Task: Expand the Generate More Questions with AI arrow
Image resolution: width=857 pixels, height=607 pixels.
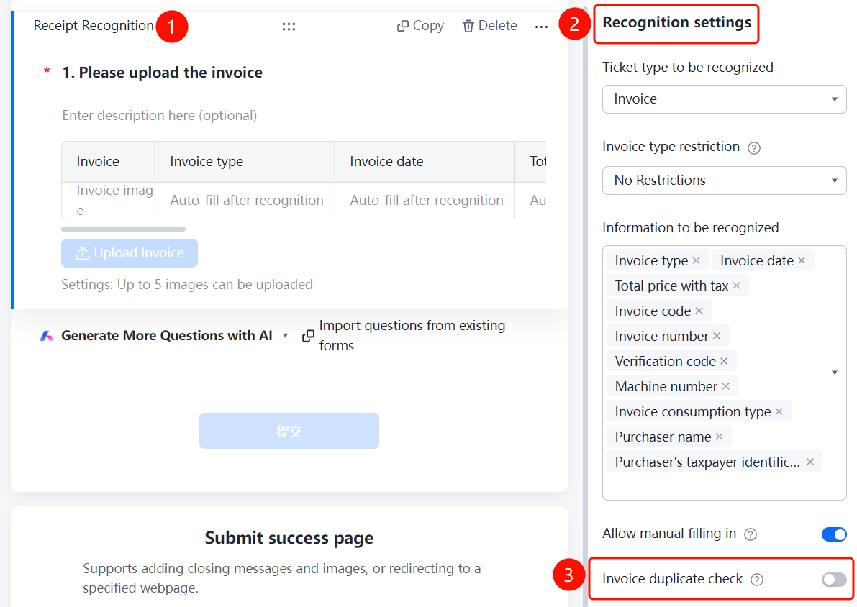Action: (x=285, y=335)
